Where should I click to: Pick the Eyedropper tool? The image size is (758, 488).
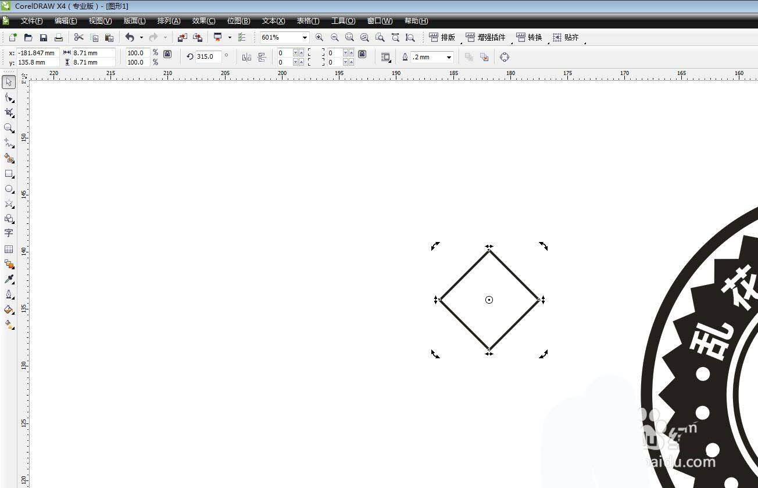(x=9, y=280)
